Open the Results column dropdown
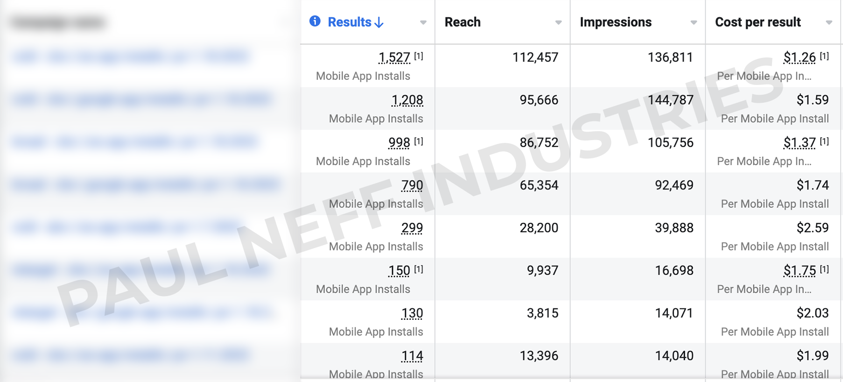Screen dimensions: 843x382 pos(423,22)
